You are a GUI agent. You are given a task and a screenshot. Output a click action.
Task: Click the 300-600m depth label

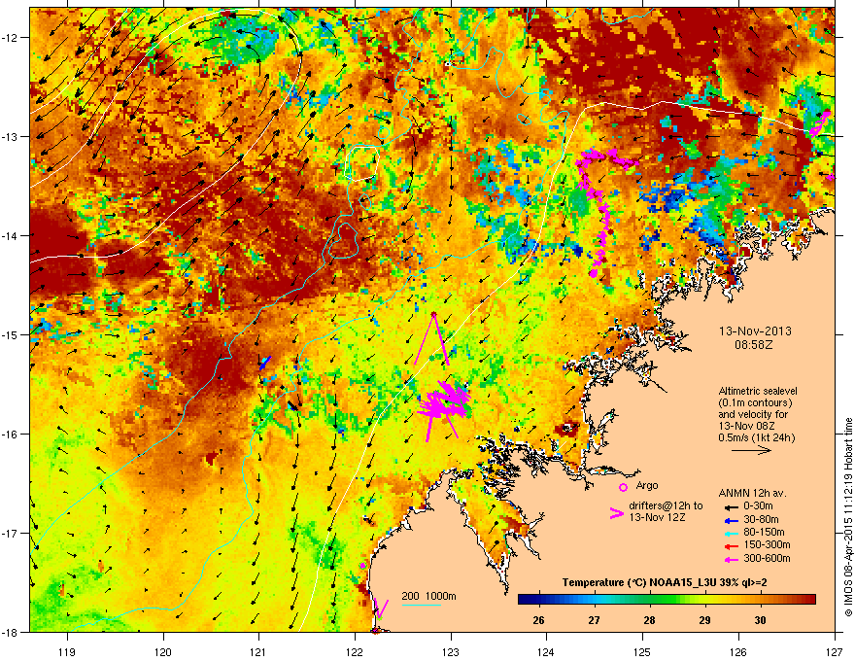pyautogui.click(x=767, y=558)
